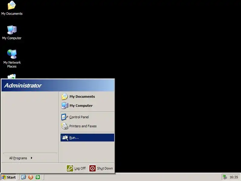Click the Log Off button
Viewport: 241px width, 181px height.
76,168
